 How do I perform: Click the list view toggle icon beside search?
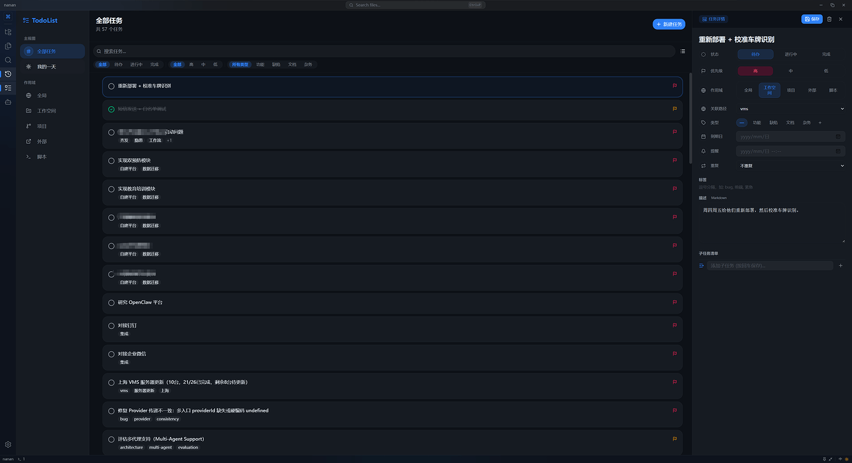click(682, 51)
